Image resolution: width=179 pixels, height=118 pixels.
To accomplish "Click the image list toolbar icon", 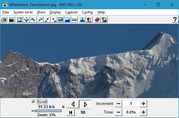I will pos(20,20).
